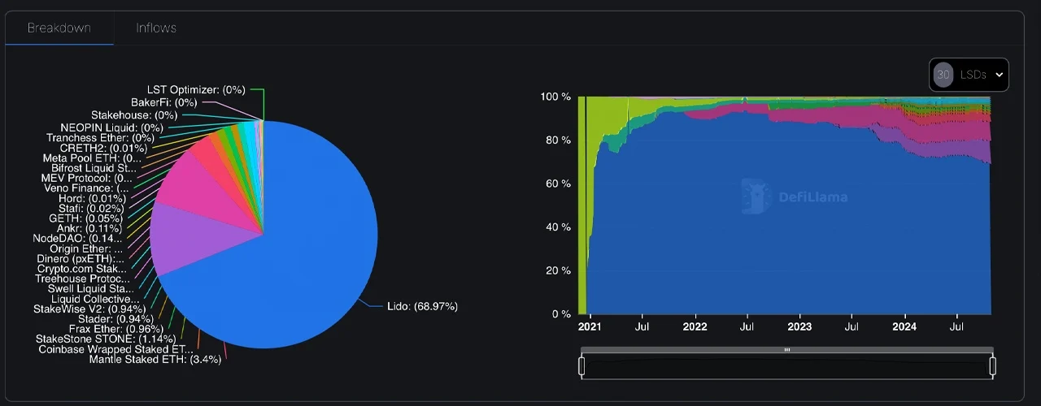Click the 2024 x-axis label

904,326
